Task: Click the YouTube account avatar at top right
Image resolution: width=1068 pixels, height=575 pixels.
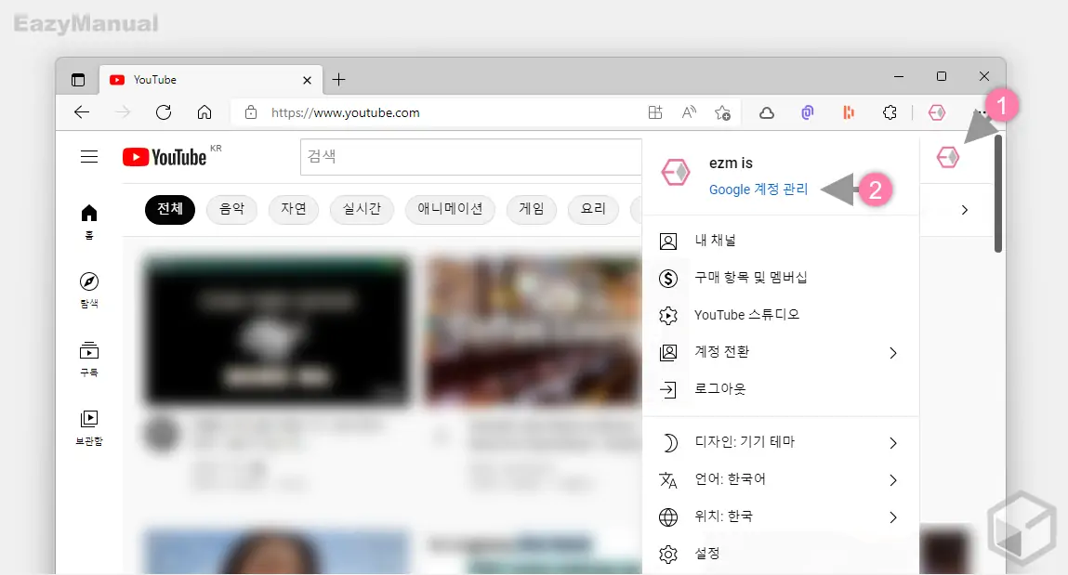Action: [x=948, y=157]
